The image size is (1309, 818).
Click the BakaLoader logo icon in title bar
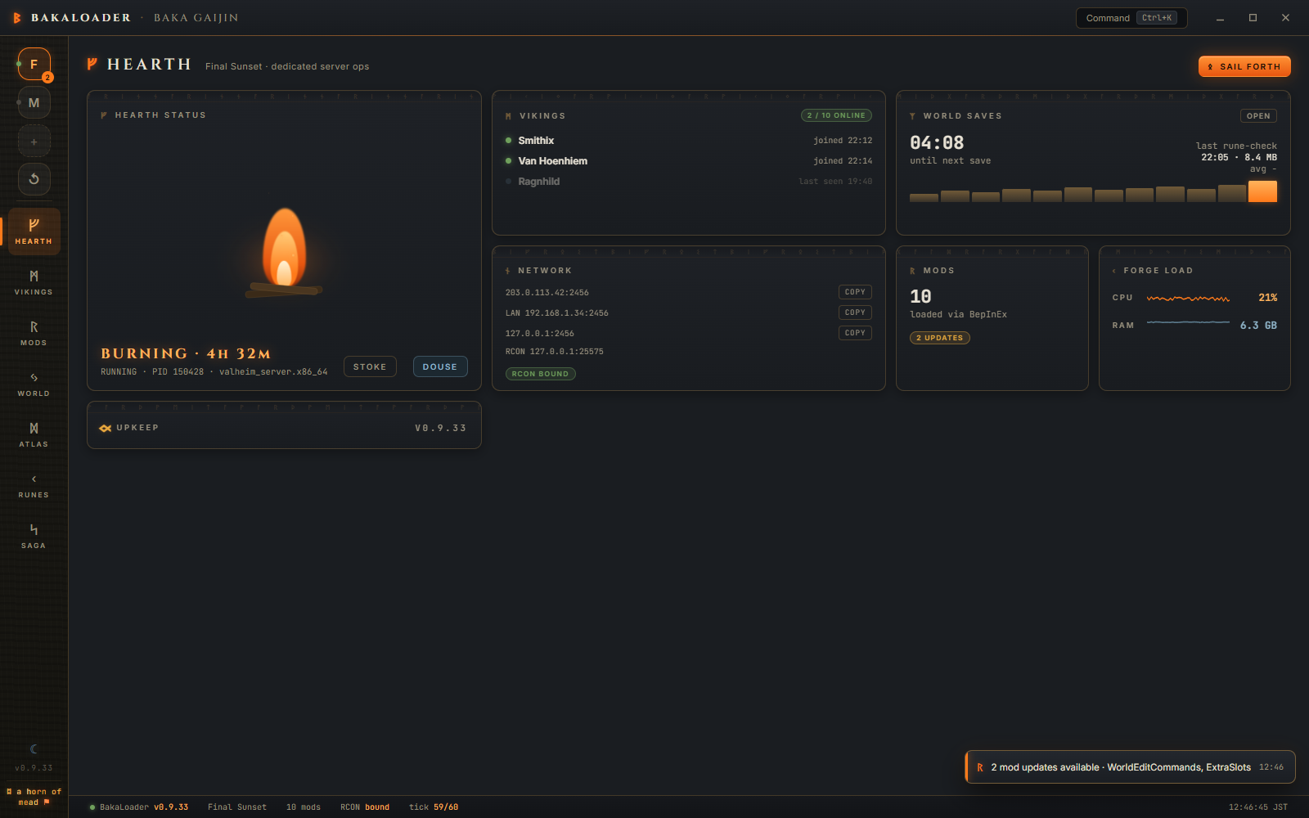16,17
